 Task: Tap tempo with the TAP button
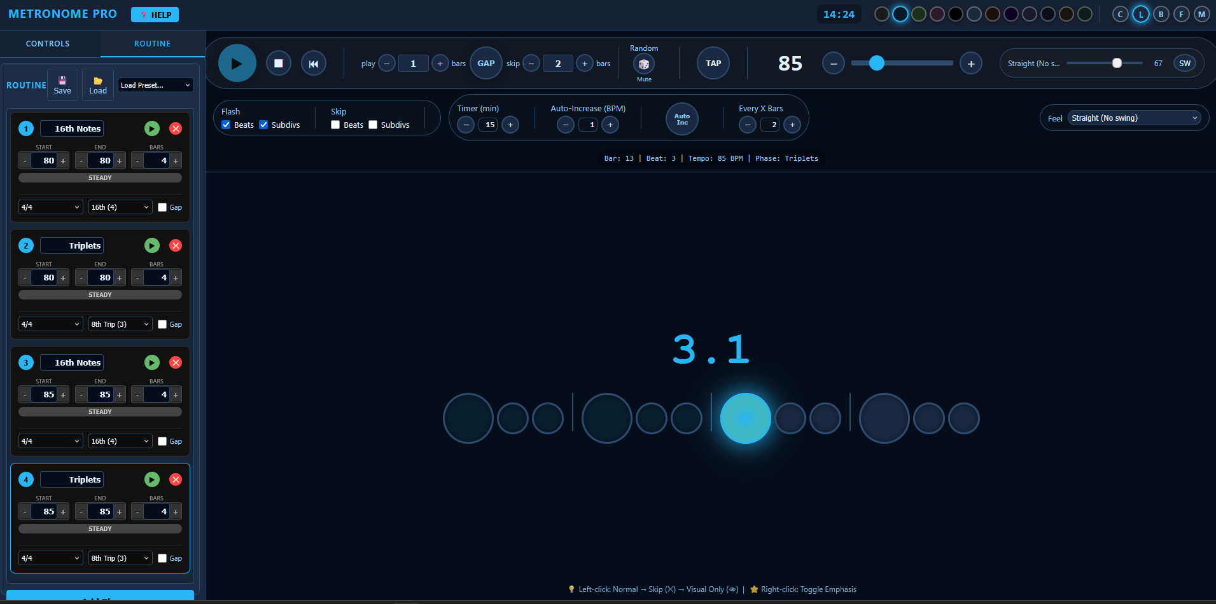(713, 63)
